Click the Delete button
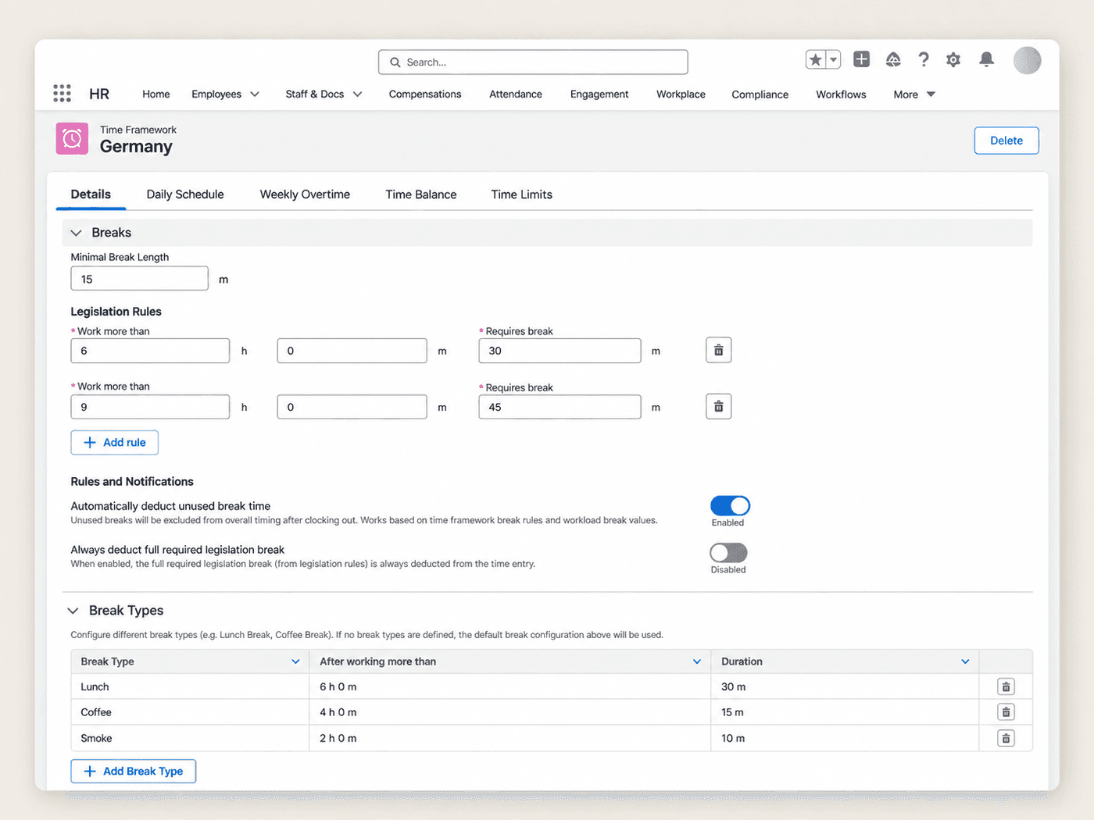Viewport: 1094px width, 820px height. point(1006,141)
